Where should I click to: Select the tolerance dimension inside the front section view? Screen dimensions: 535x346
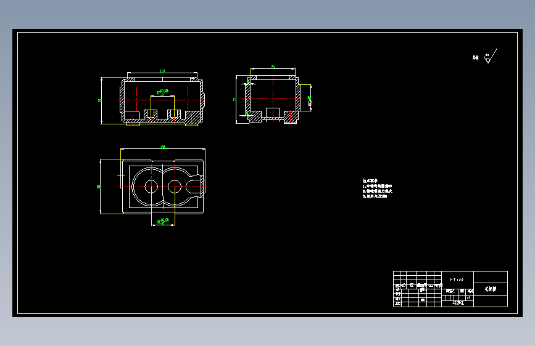tap(162, 92)
